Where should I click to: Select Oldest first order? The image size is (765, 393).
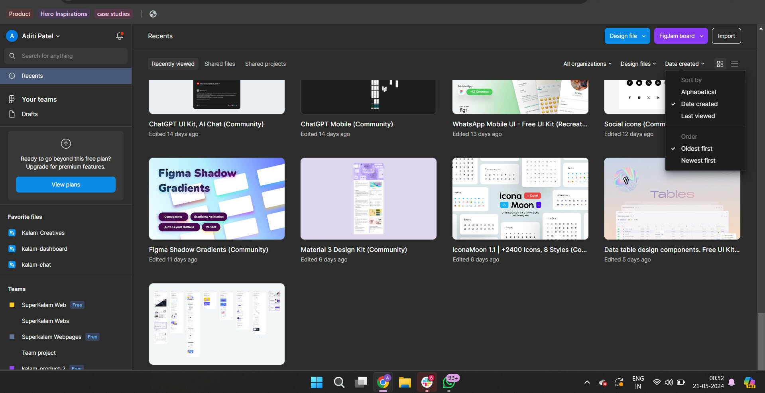pyautogui.click(x=696, y=149)
